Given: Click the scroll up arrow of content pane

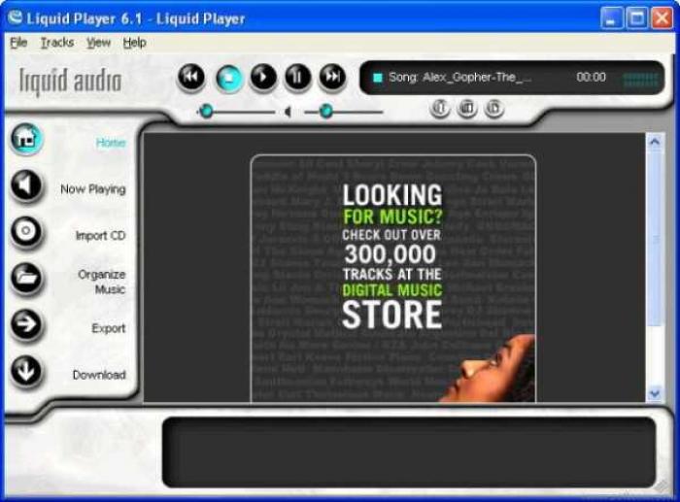Looking at the screenshot, I should (655, 142).
